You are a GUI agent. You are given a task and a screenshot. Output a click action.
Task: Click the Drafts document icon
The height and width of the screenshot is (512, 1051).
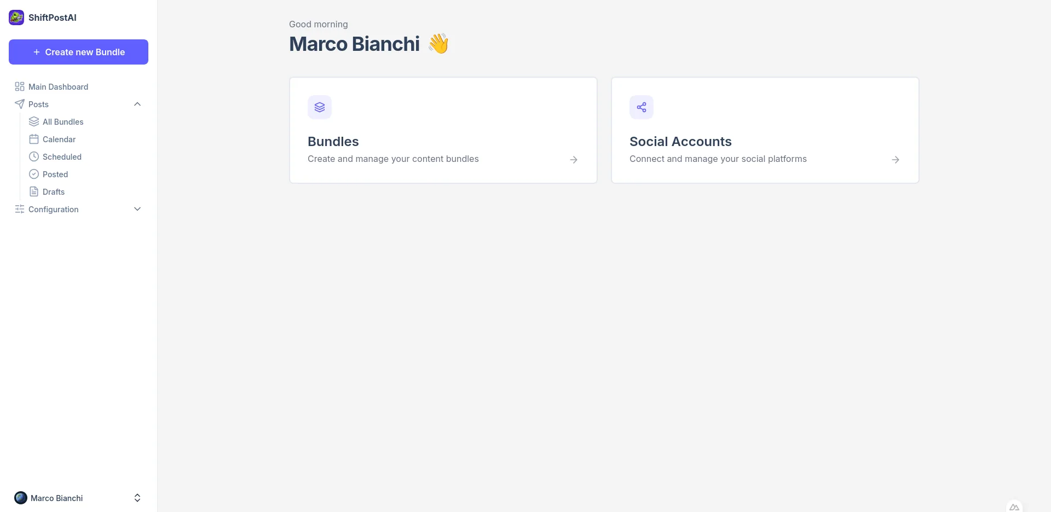[33, 191]
